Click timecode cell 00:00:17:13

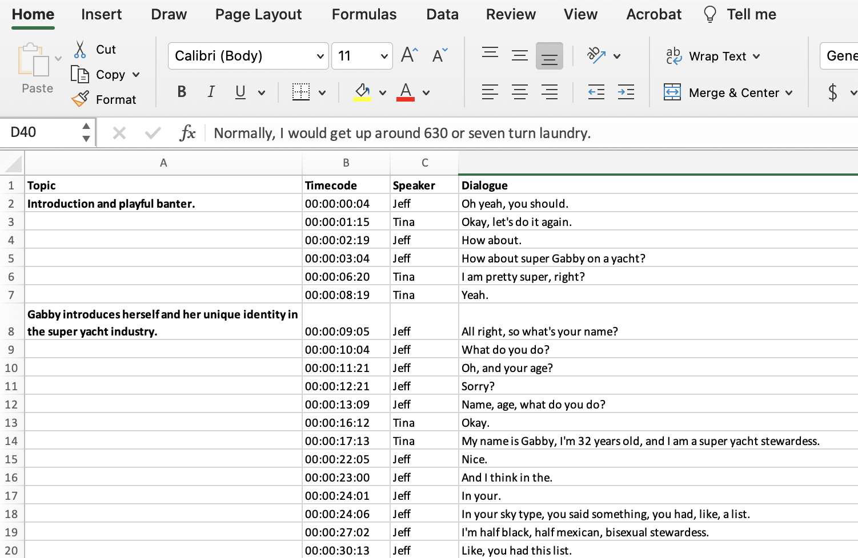pos(346,441)
